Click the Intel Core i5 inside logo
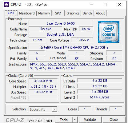 click(109, 32)
